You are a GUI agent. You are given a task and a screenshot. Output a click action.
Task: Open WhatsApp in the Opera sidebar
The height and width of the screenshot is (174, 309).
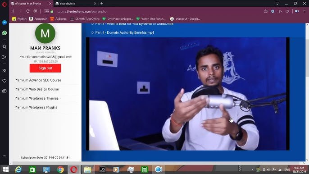(5, 33)
